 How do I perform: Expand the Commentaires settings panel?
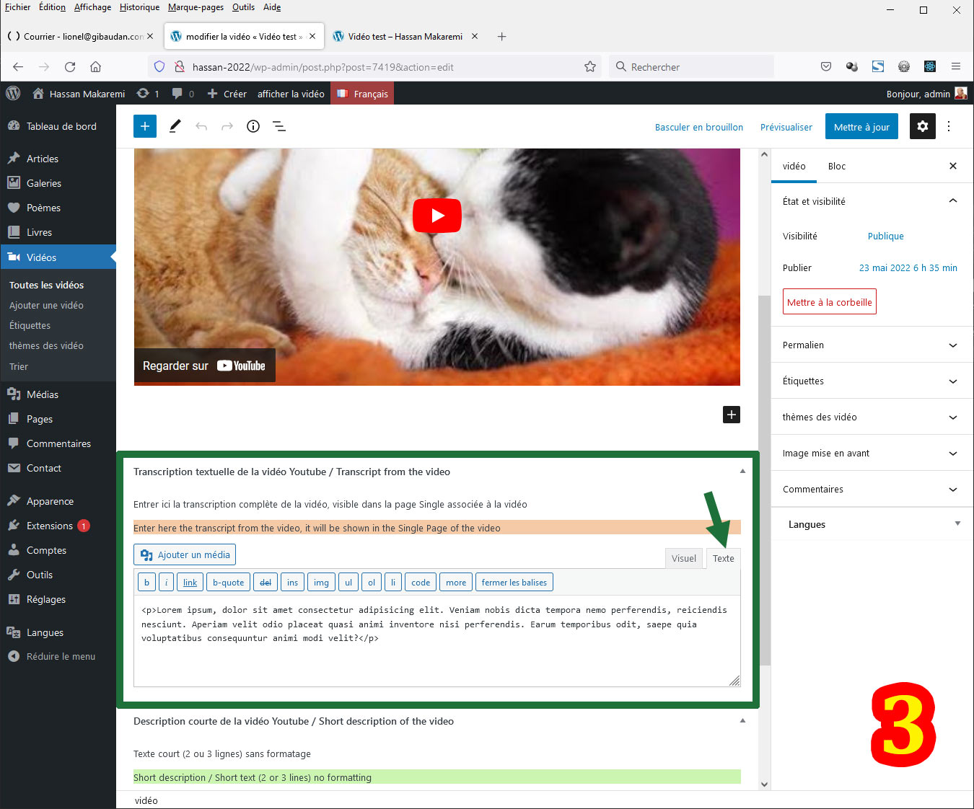point(872,489)
